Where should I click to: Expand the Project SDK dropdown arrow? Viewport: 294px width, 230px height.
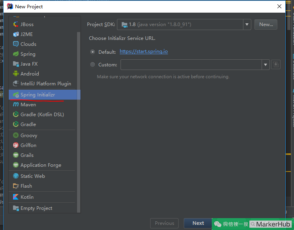247,25
